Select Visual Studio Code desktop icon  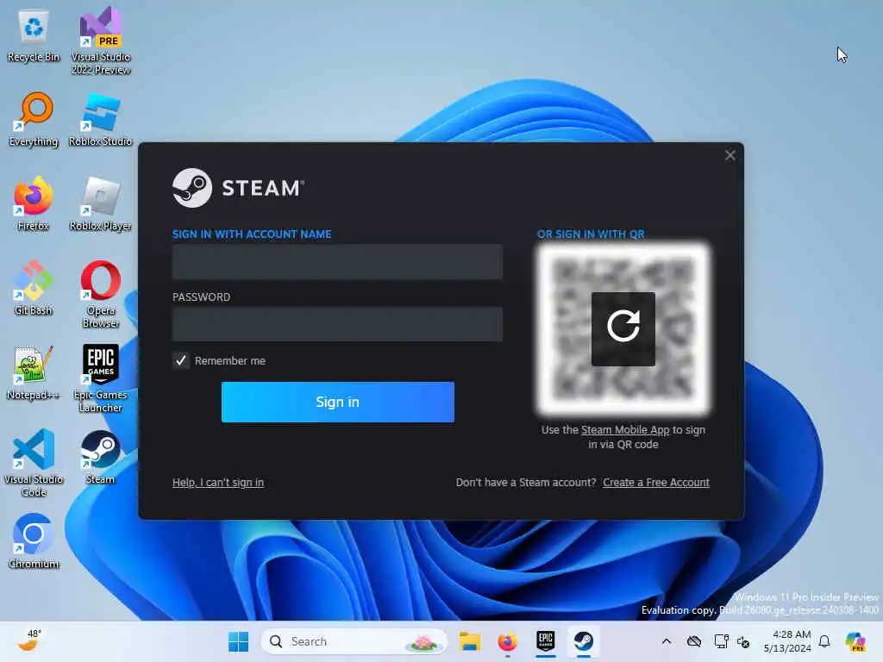34,463
